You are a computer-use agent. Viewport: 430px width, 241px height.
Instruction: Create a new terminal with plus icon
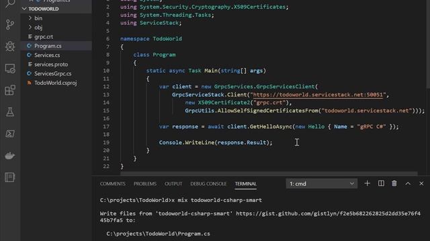(x=368, y=183)
